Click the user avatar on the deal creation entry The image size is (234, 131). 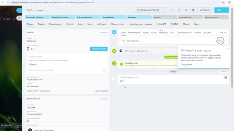tap(226, 78)
